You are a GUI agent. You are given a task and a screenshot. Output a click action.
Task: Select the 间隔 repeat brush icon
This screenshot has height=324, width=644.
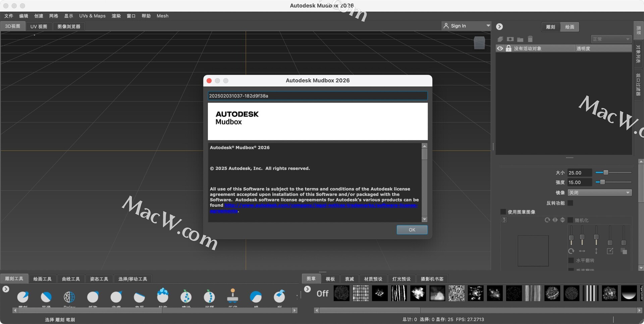[209, 296]
